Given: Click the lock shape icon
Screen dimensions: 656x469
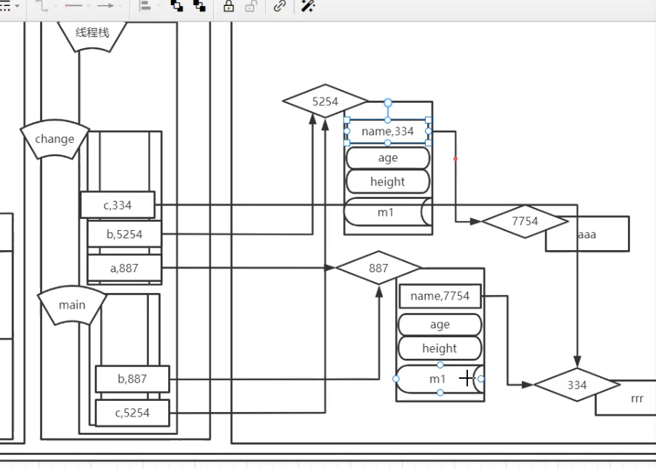Looking at the screenshot, I should click(229, 6).
